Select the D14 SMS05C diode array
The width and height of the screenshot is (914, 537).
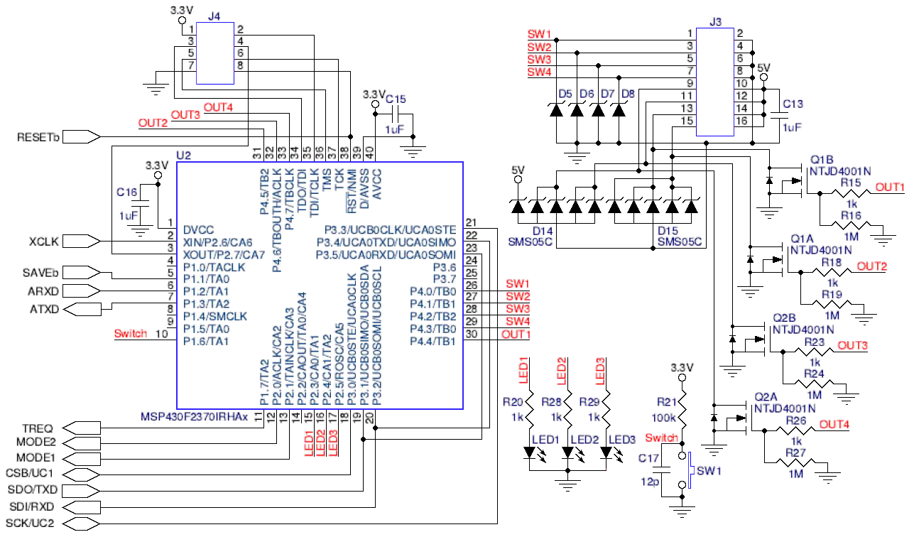[556, 207]
